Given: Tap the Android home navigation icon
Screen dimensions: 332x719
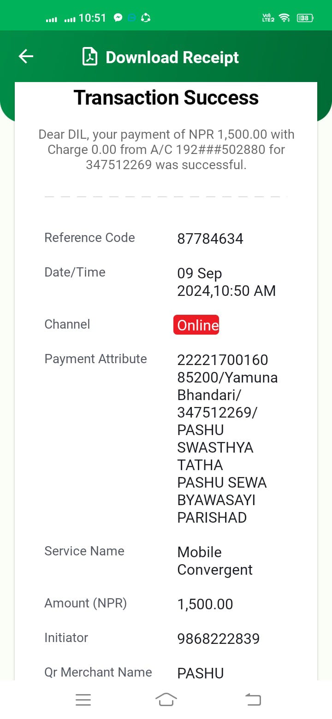Looking at the screenshot, I should pyautogui.click(x=166, y=700).
